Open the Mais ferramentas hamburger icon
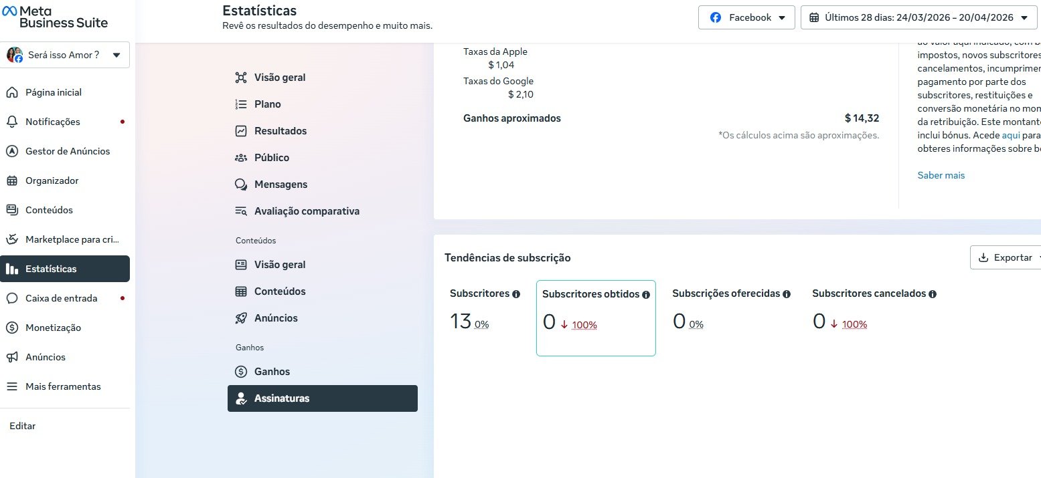This screenshot has height=478, width=1041. (12, 386)
